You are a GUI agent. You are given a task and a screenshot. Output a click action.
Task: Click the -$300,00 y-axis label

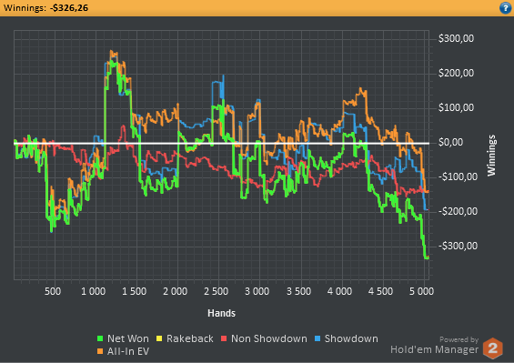(x=458, y=246)
